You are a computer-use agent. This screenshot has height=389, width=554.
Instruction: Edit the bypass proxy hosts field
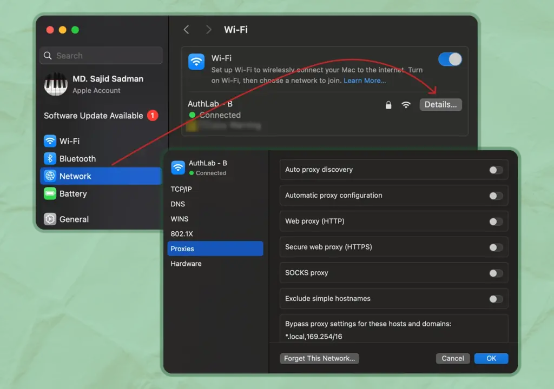click(x=394, y=337)
